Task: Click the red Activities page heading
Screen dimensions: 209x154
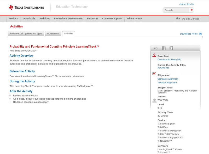Action: click(16, 27)
